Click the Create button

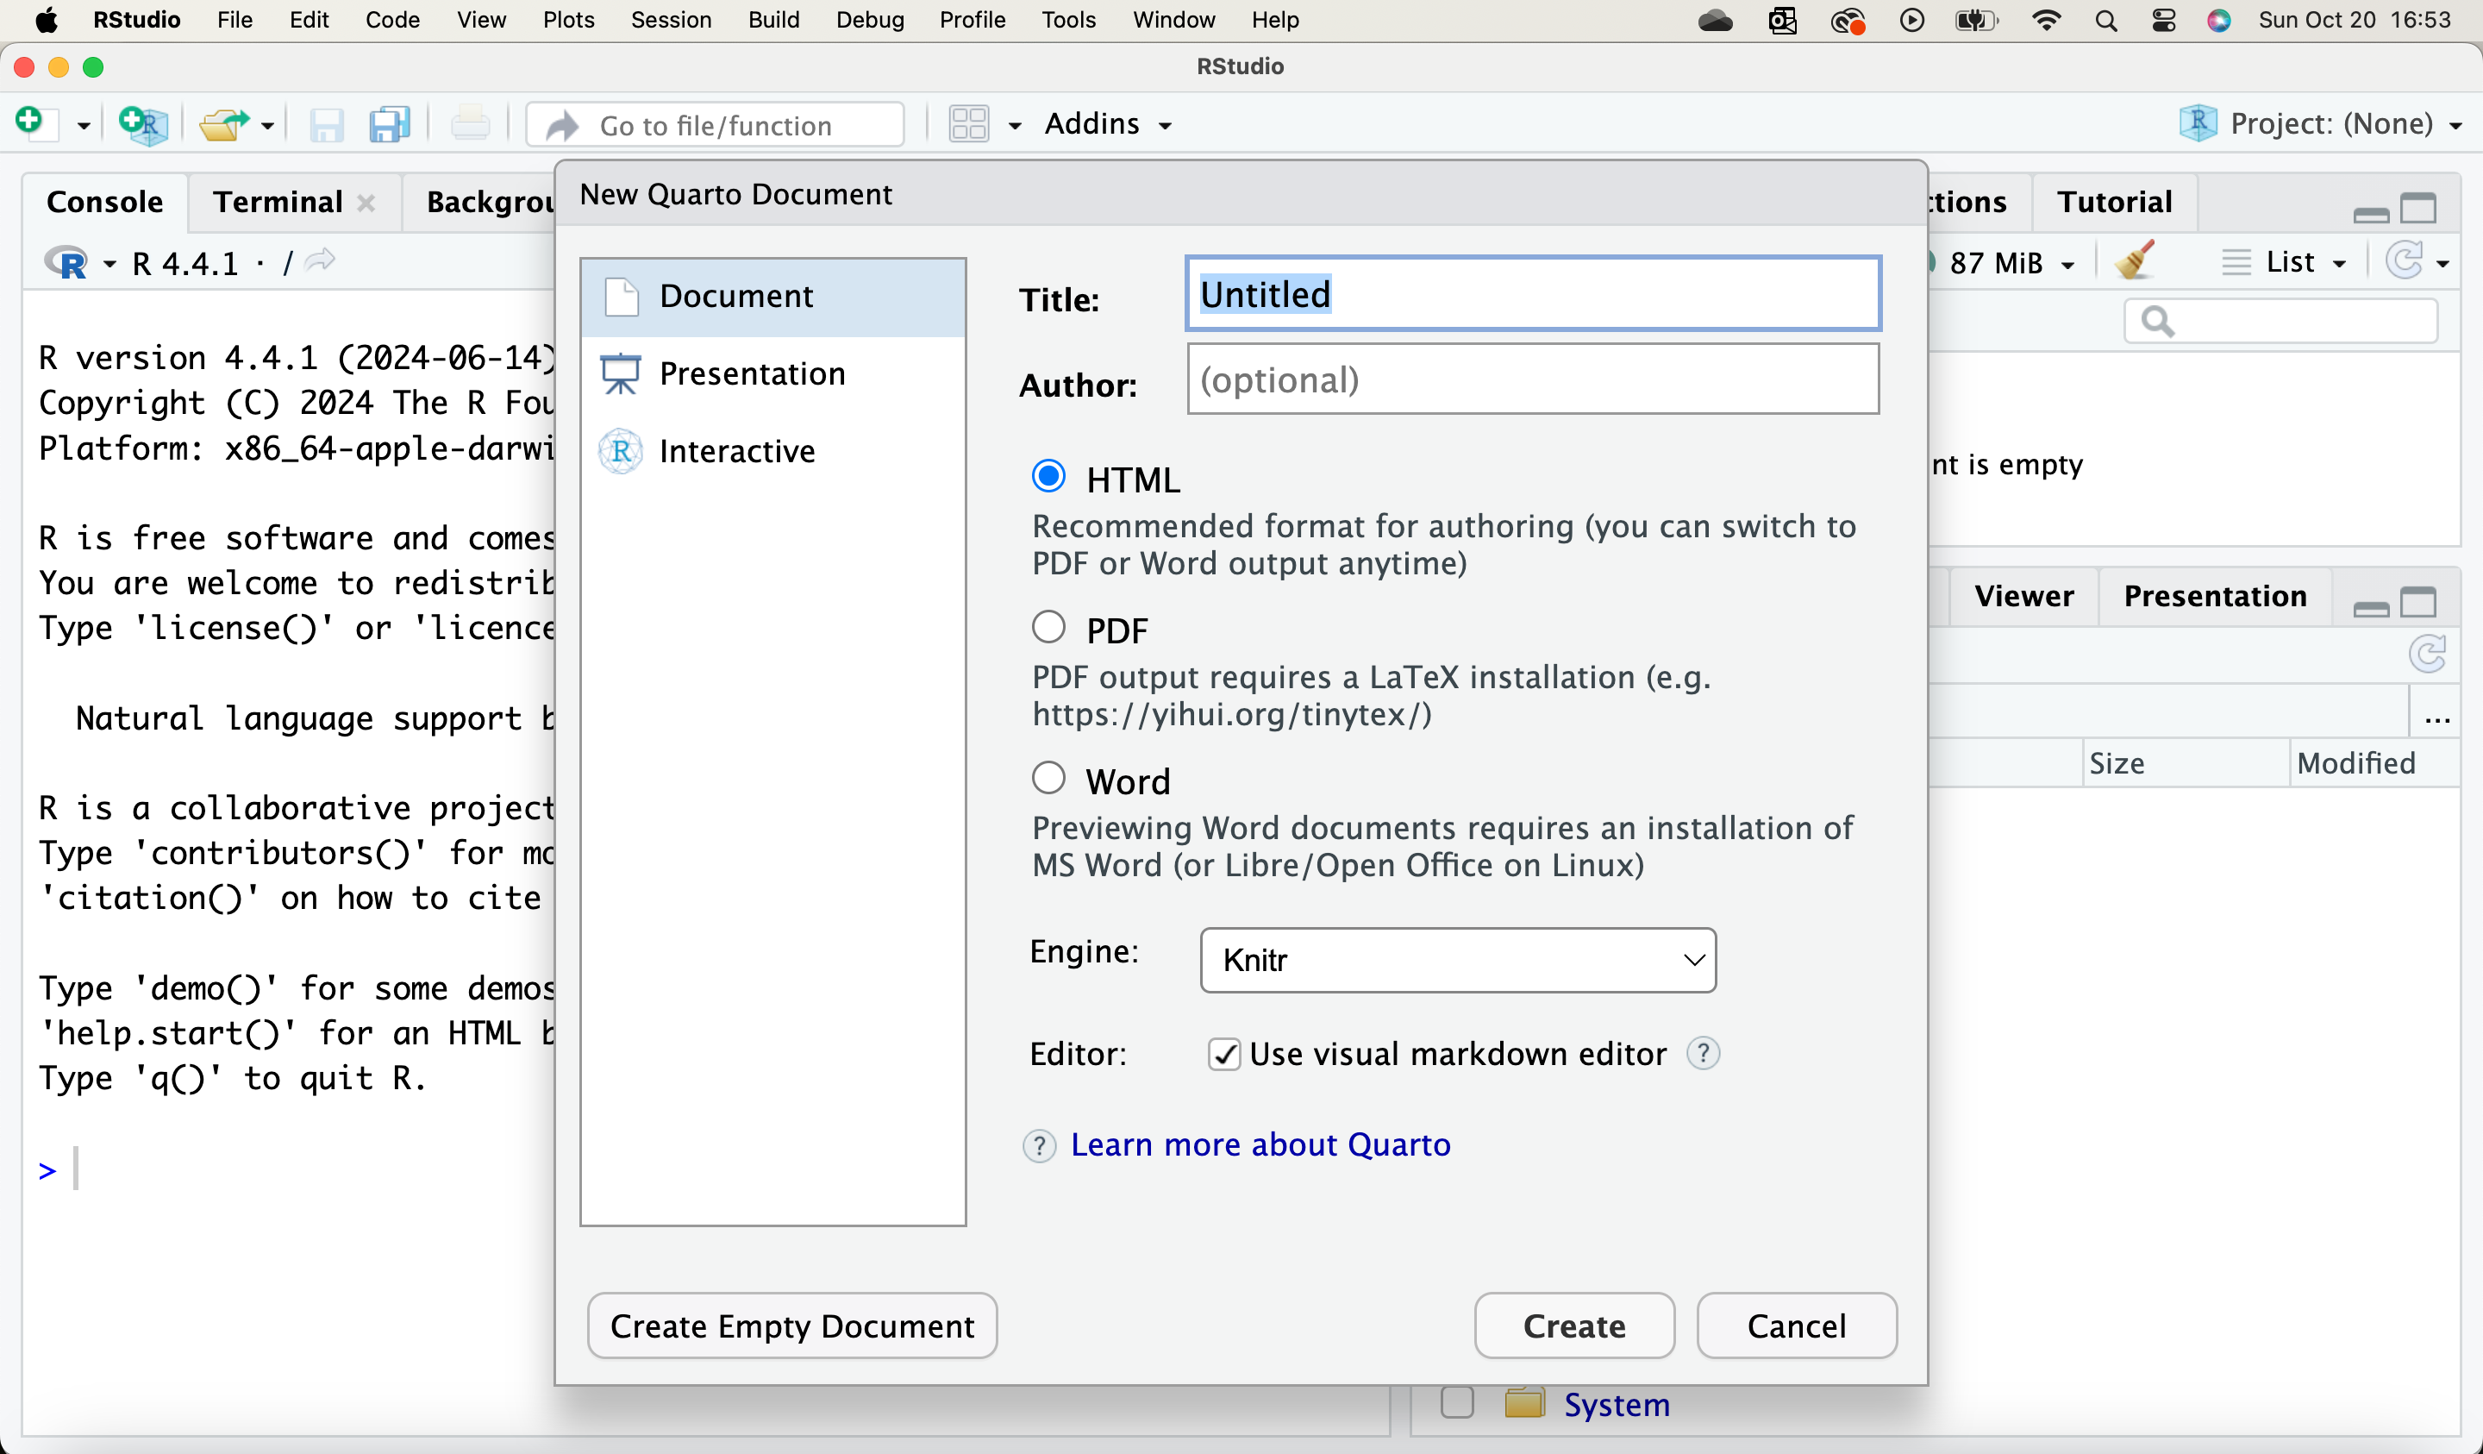pyautogui.click(x=1573, y=1326)
